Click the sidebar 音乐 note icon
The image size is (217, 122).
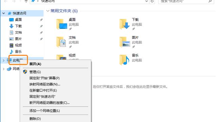11,52
